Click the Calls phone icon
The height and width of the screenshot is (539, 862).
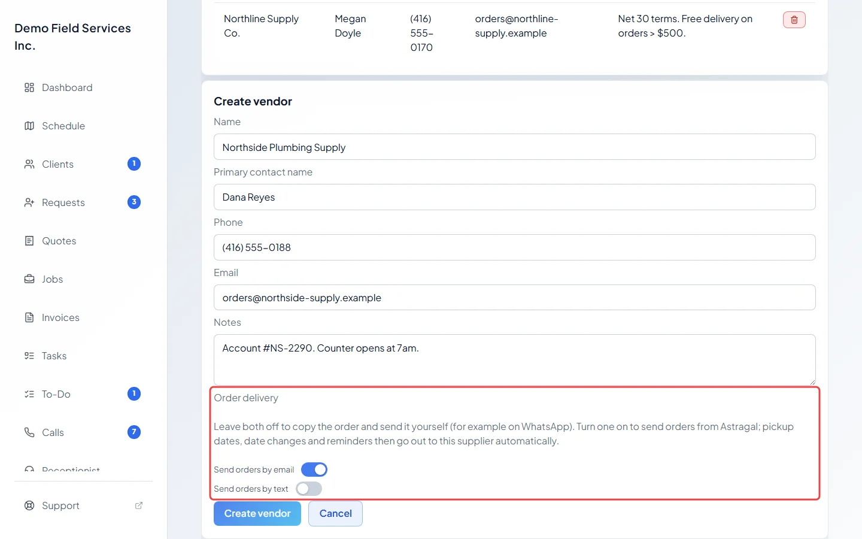[29, 432]
